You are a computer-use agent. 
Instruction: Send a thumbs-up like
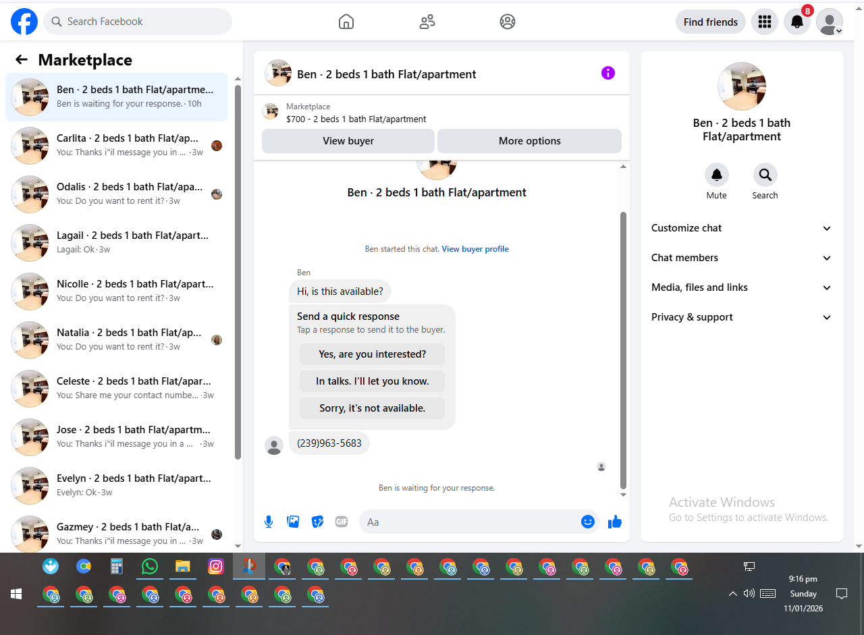[x=614, y=522]
